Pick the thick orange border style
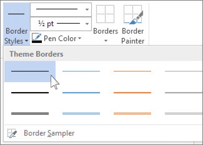This screenshot has height=145, width=203. pos(132,92)
